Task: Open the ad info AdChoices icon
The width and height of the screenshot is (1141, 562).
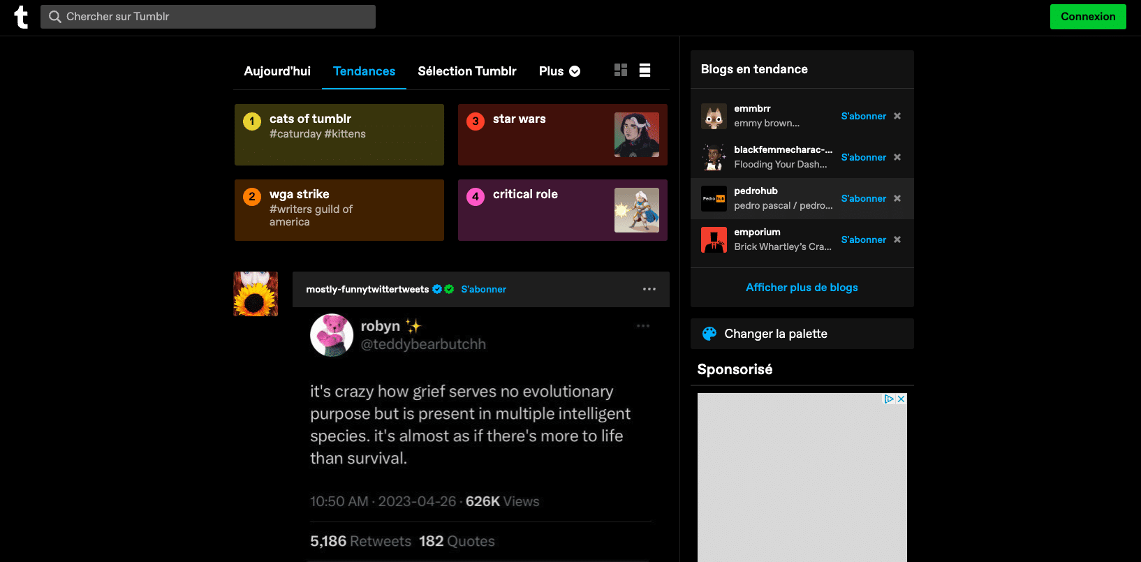Action: tap(888, 399)
